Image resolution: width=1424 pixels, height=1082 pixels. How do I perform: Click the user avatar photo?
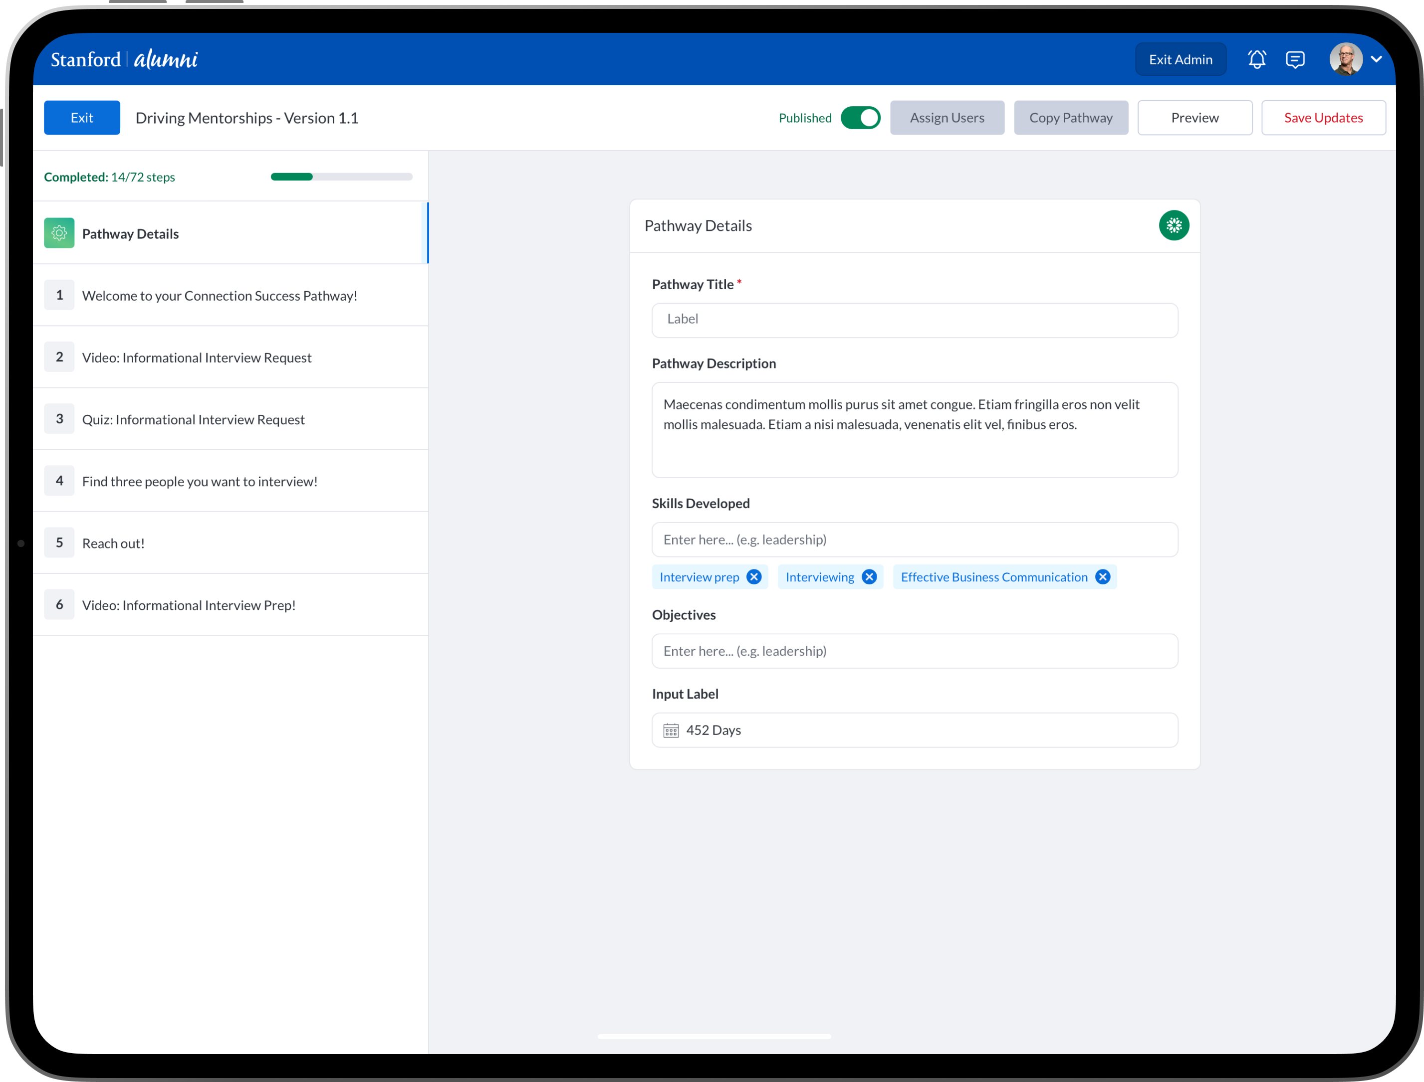click(x=1345, y=59)
